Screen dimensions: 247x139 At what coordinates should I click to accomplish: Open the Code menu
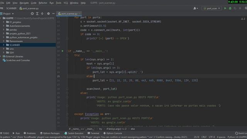tap(34, 3)
